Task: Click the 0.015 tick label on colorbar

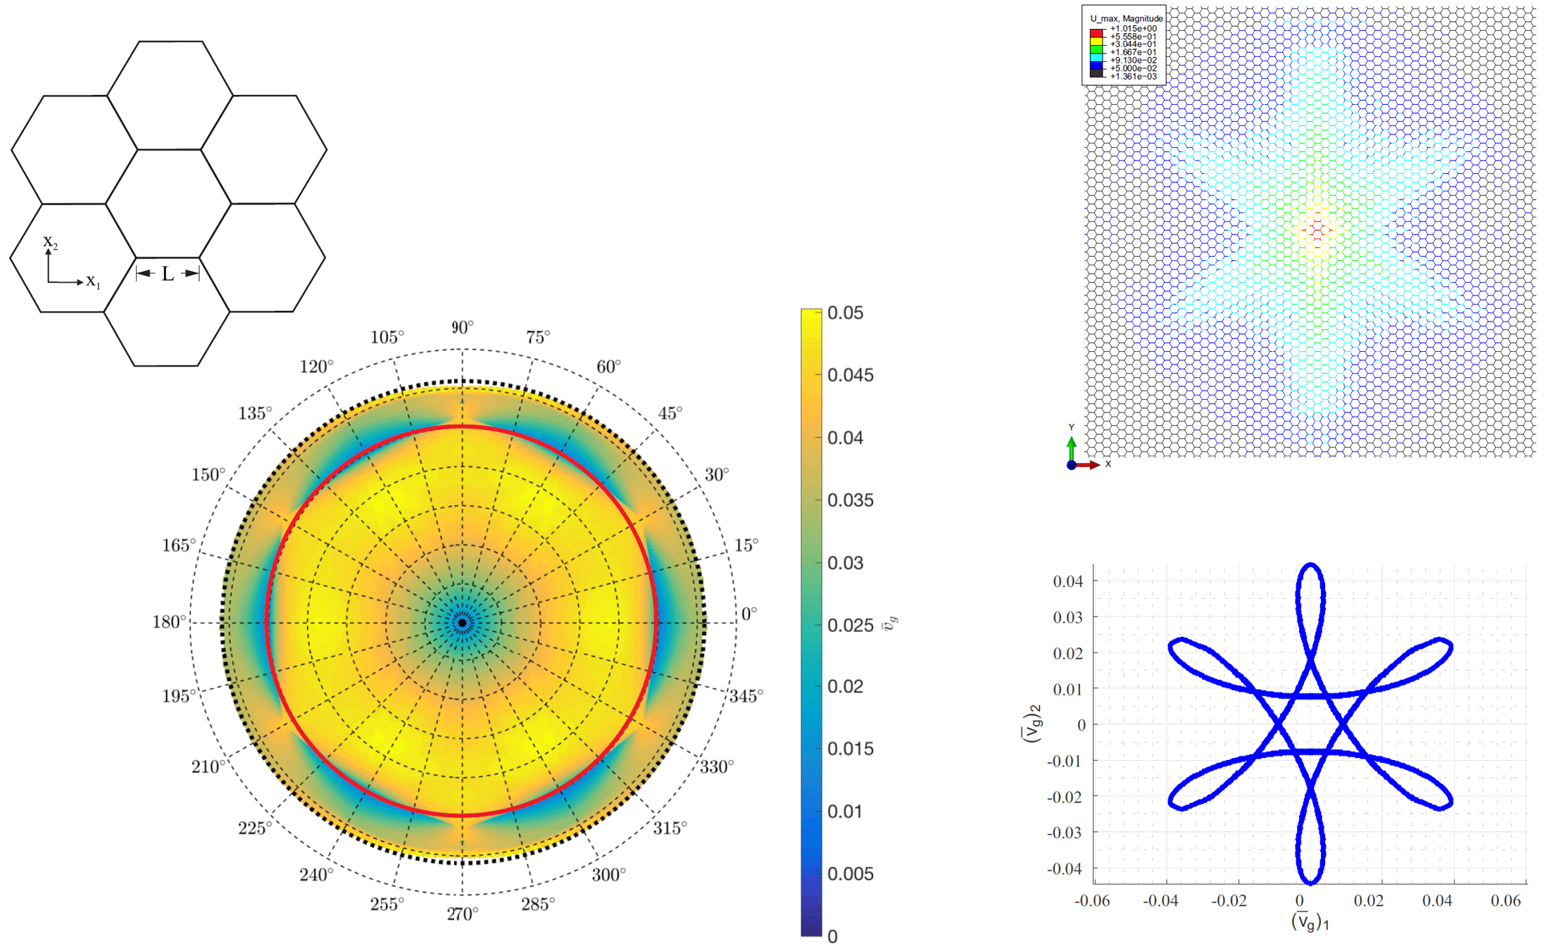Action: pos(850,749)
